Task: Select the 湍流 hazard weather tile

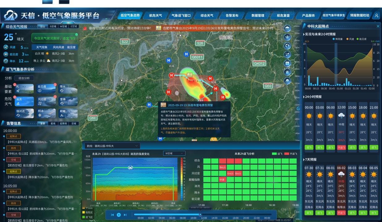Action: (24, 101)
